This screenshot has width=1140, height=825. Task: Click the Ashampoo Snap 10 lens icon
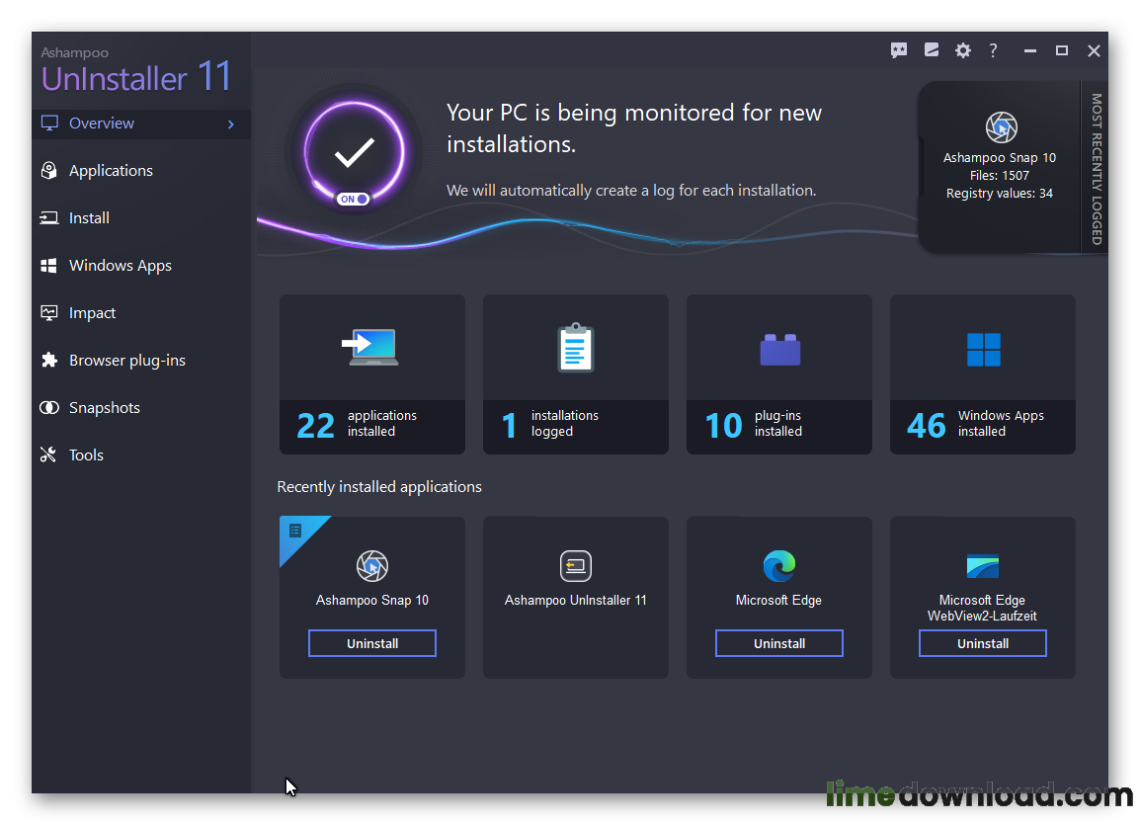(x=371, y=566)
